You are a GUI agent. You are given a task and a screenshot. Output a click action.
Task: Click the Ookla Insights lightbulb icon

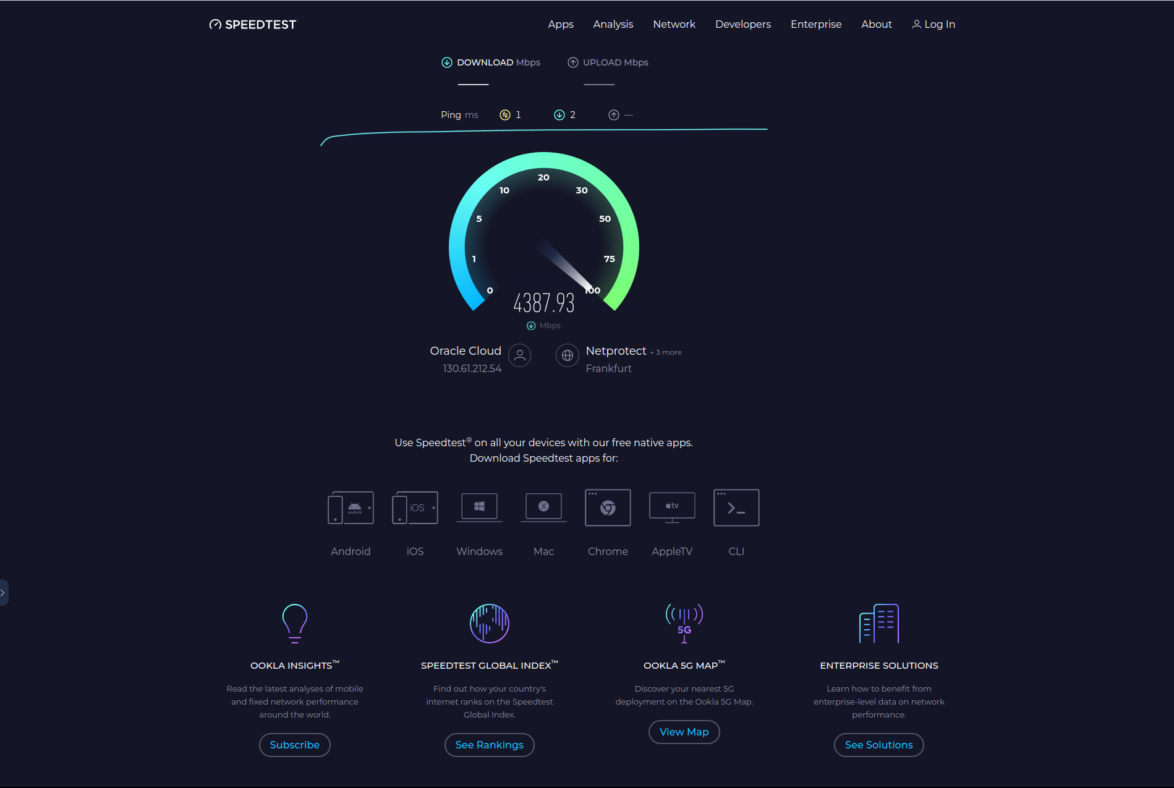[x=295, y=624]
